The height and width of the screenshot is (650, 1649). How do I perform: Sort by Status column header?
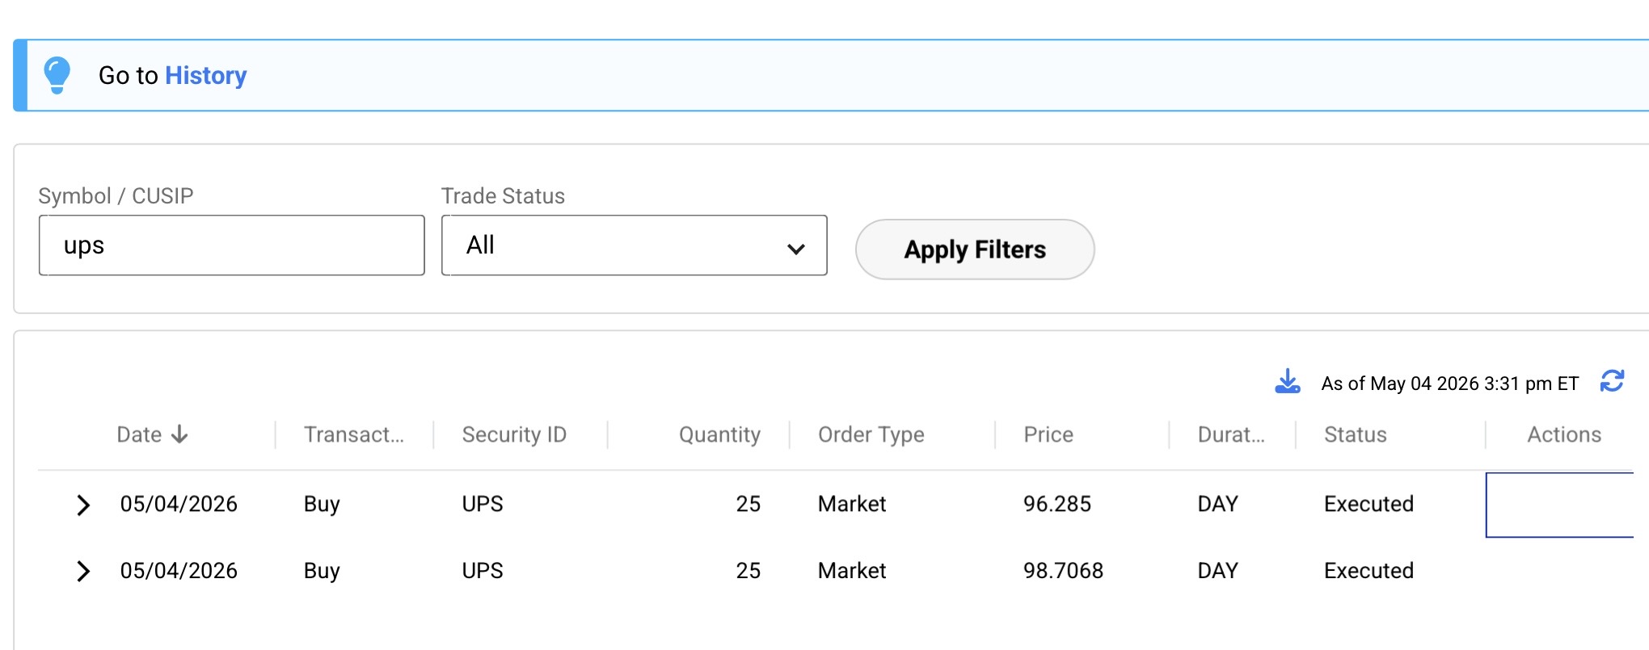click(1355, 434)
